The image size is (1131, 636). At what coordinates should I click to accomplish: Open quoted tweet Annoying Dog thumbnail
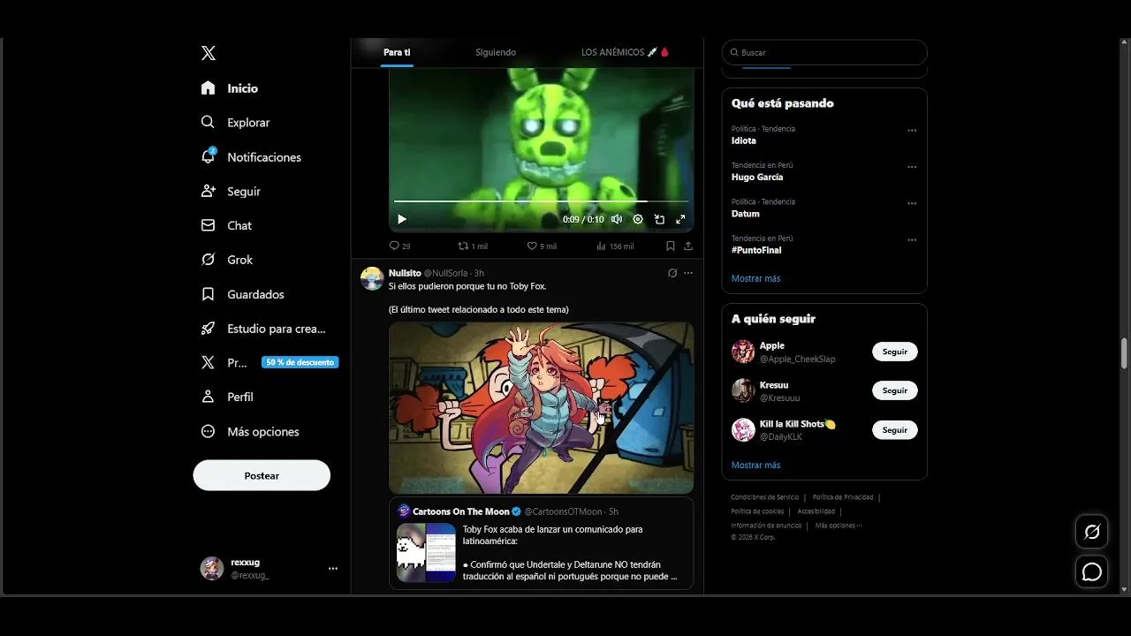426,552
